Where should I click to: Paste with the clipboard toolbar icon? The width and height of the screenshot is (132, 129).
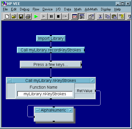pos(114,17)
